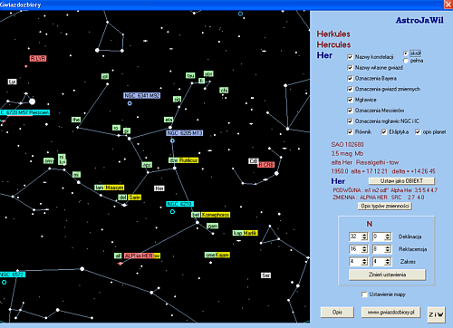Image resolution: width=453 pixels, height=328 pixels.
Task: Select the R CRB variable star label
Action: pos(266,165)
